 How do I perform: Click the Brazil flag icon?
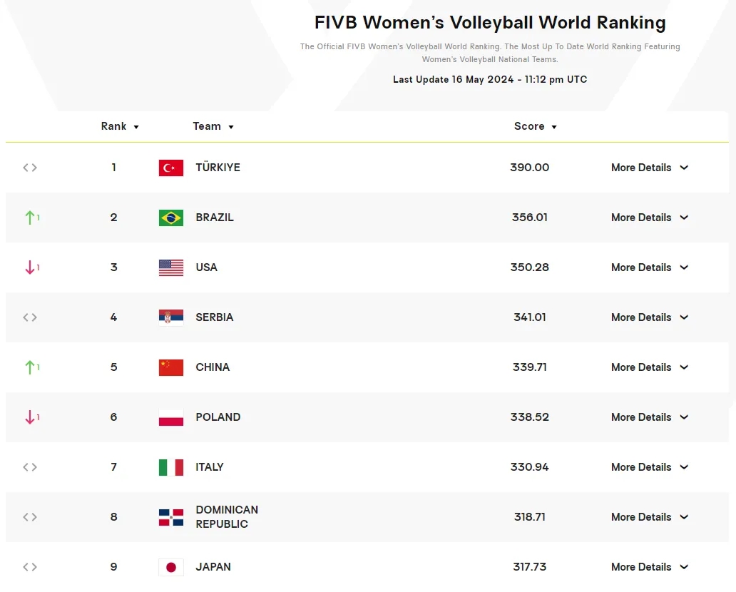click(171, 218)
